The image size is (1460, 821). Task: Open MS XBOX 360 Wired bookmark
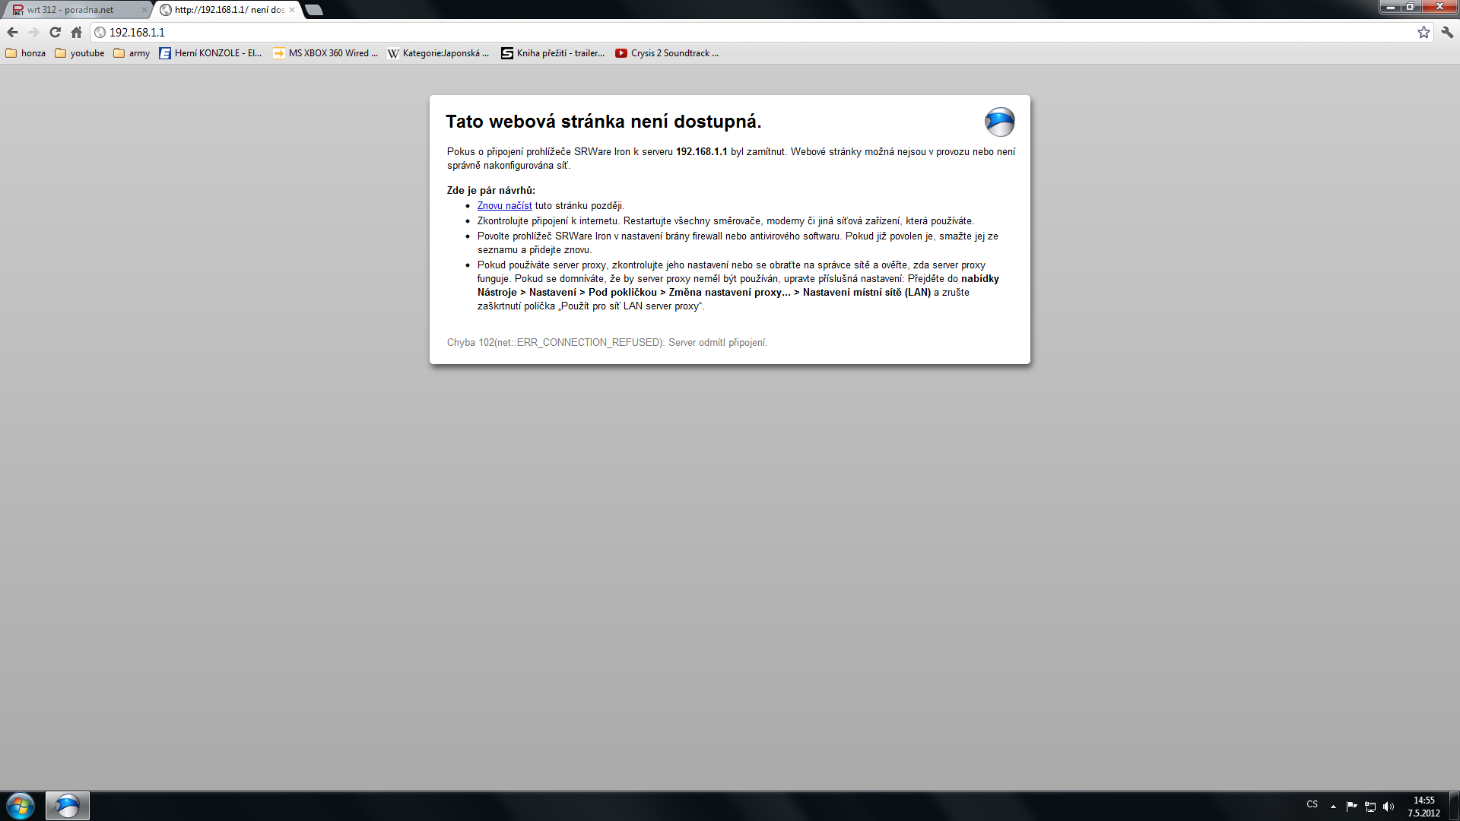pyautogui.click(x=325, y=53)
